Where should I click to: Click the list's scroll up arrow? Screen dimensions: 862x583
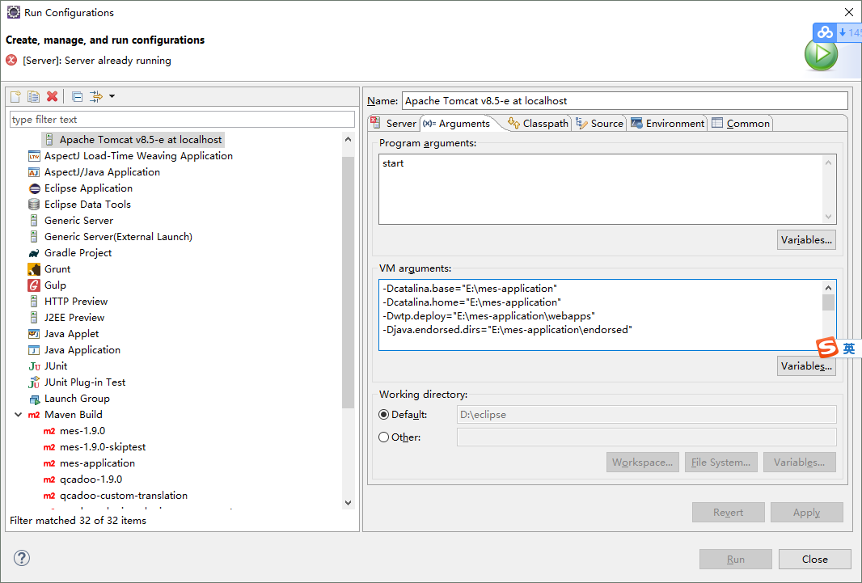(x=348, y=140)
